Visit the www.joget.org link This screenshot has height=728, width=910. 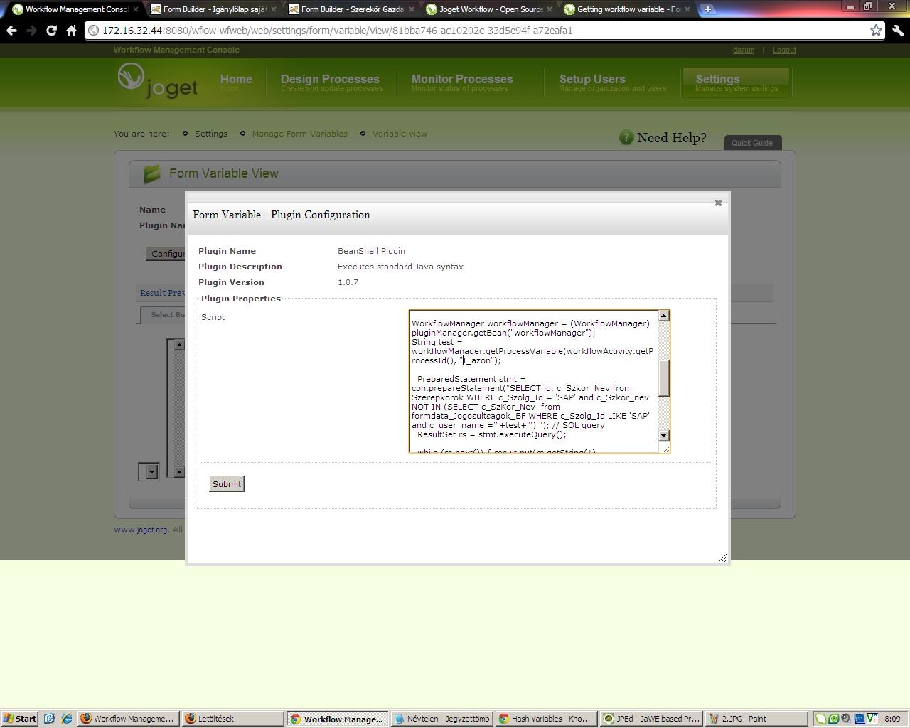[x=141, y=530]
